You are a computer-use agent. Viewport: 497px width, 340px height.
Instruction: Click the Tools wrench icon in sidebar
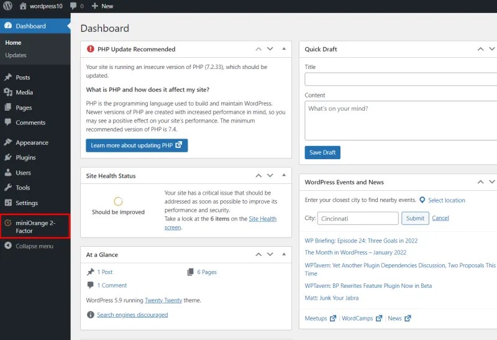click(8, 187)
